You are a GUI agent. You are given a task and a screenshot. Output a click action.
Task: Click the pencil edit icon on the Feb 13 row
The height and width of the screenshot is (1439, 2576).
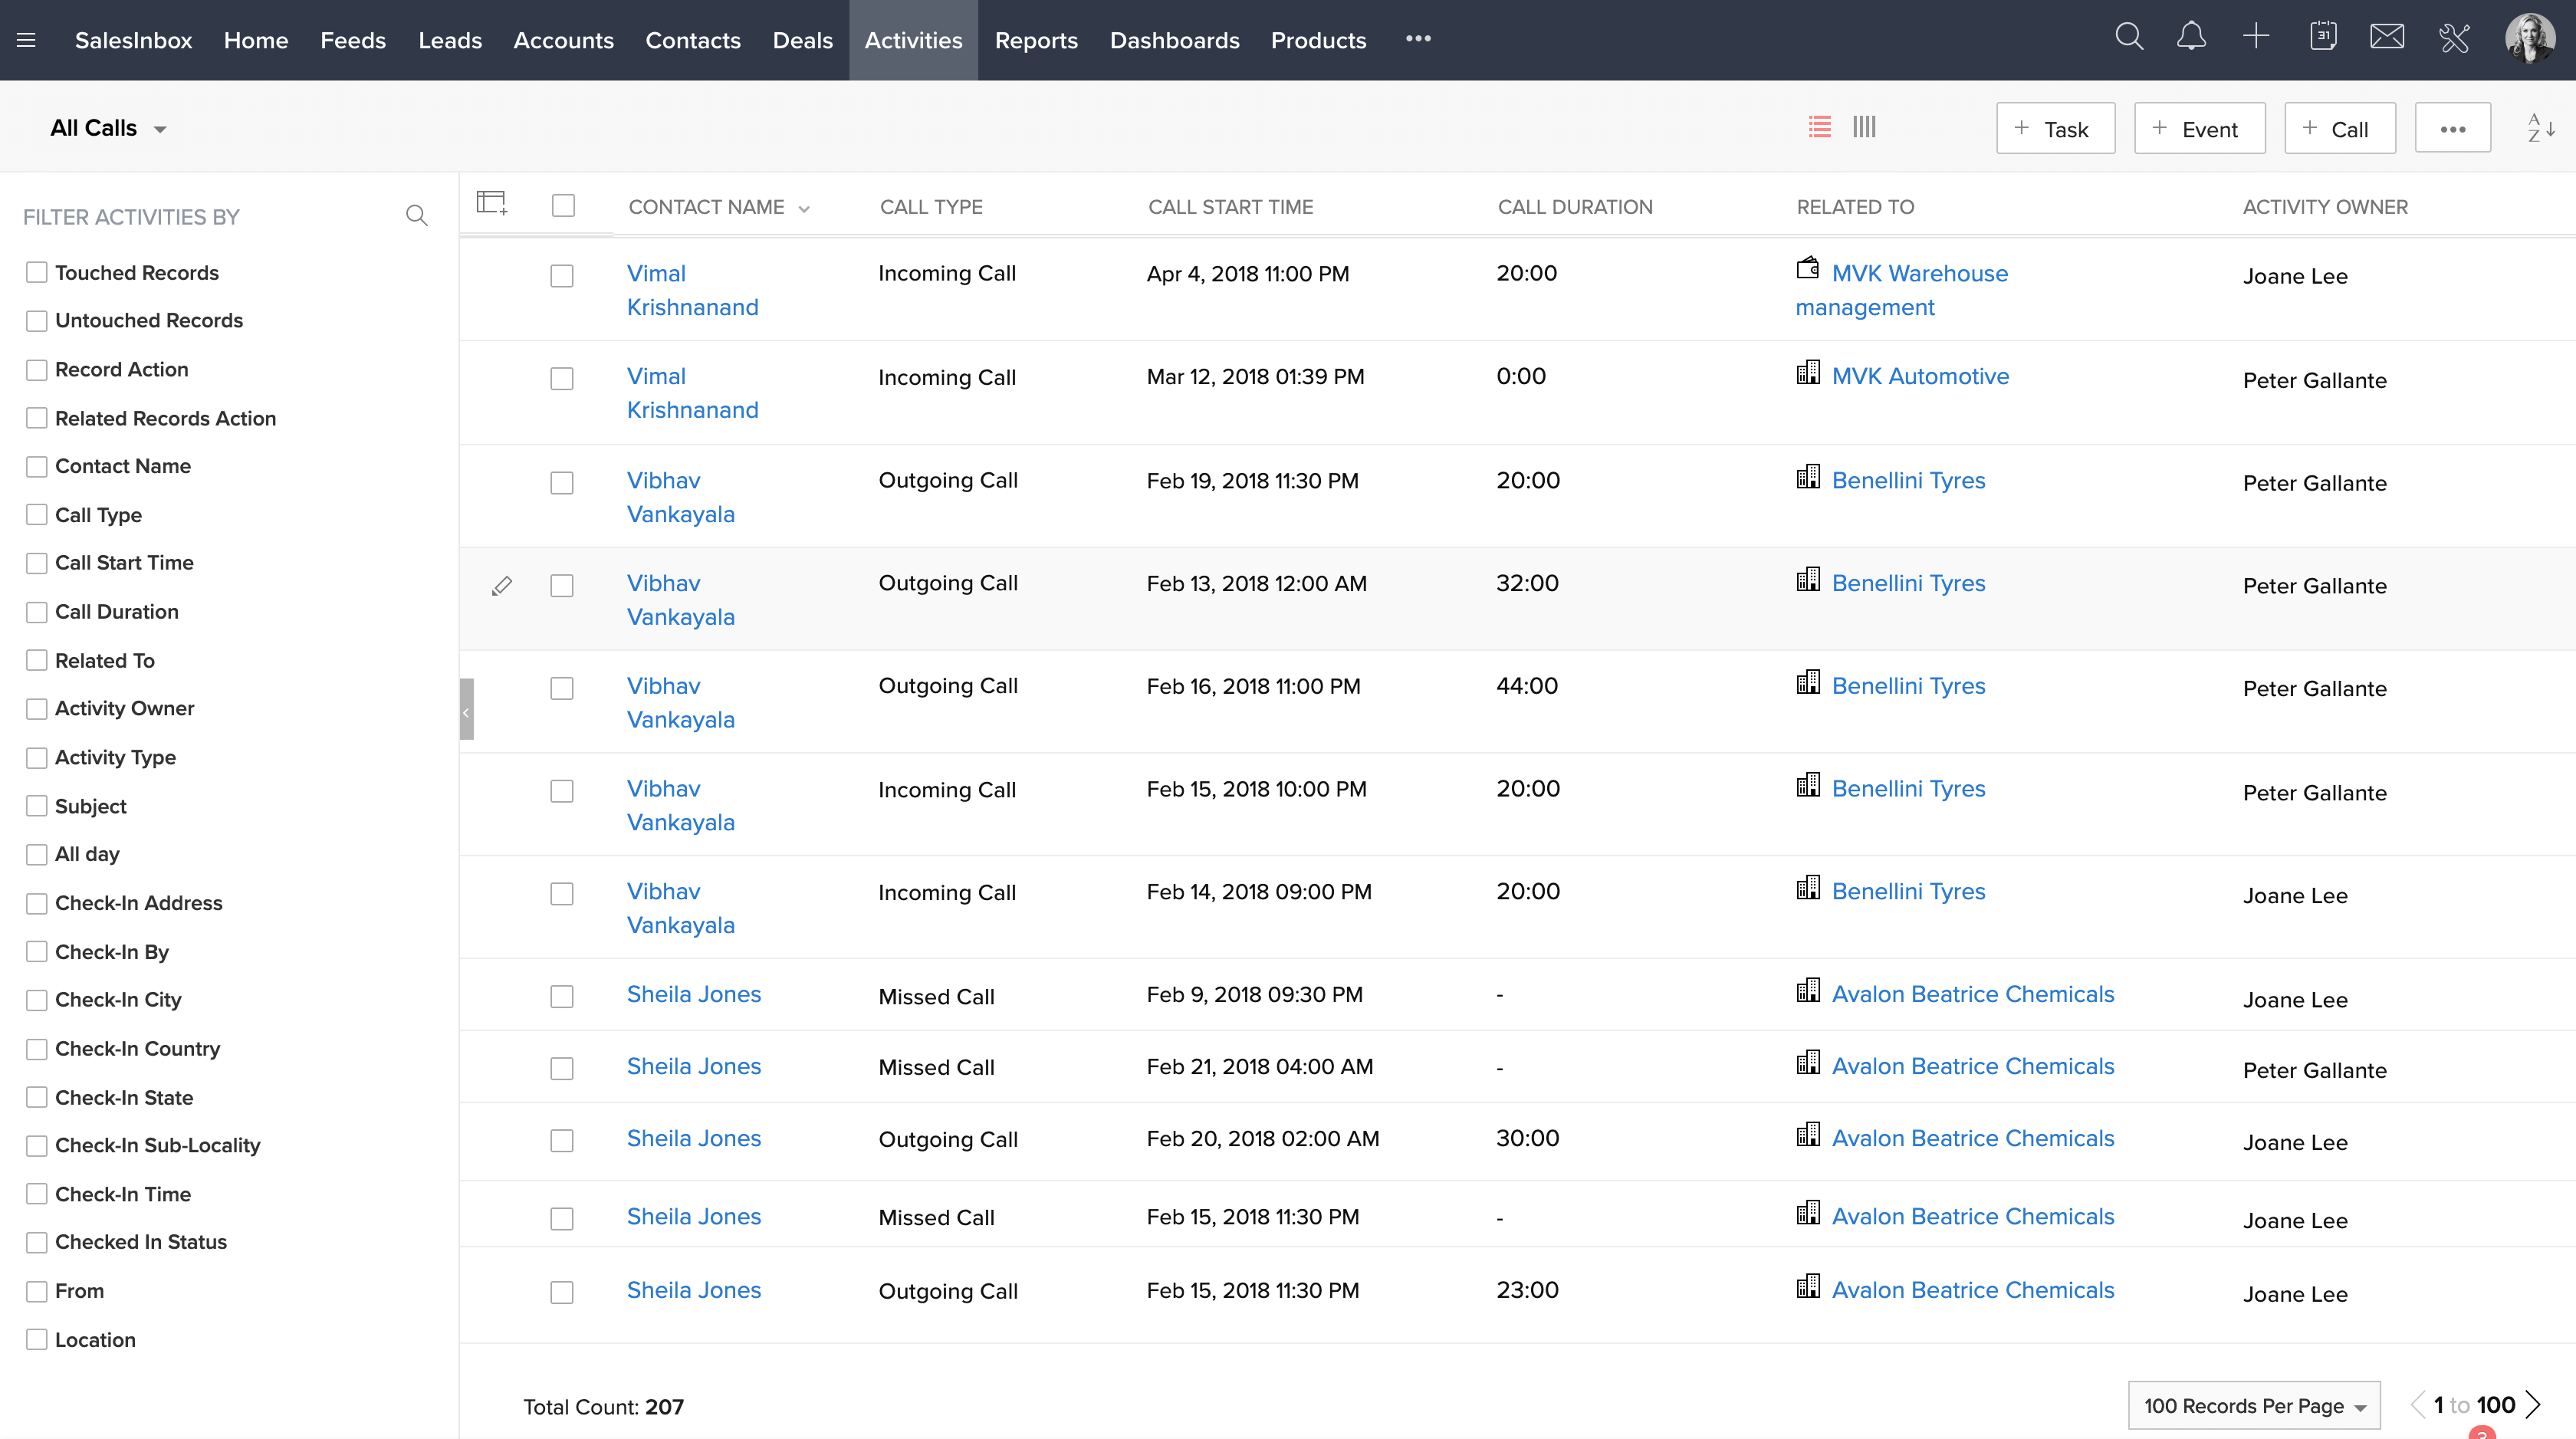click(x=502, y=586)
